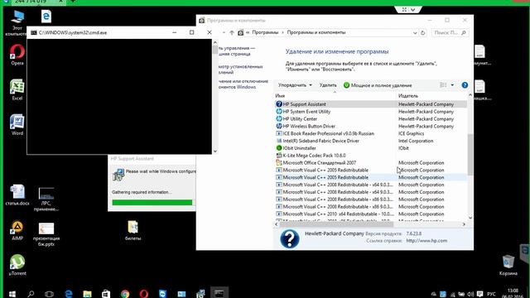
Task: Click the ICE Graphics publisher cell
Action: click(411, 133)
